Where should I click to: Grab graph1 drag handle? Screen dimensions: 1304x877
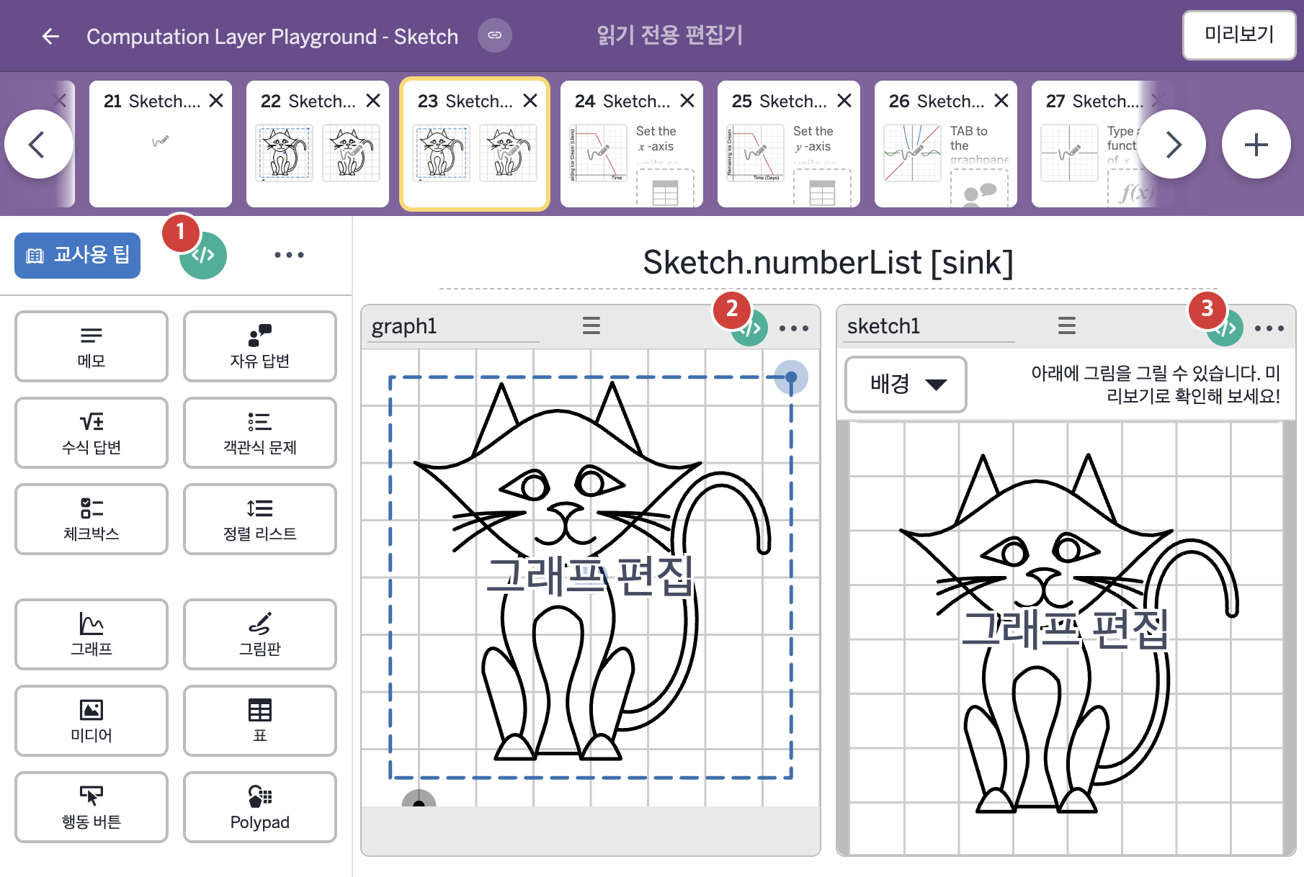[591, 326]
